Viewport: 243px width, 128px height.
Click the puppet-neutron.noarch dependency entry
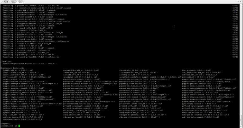(84, 90)
